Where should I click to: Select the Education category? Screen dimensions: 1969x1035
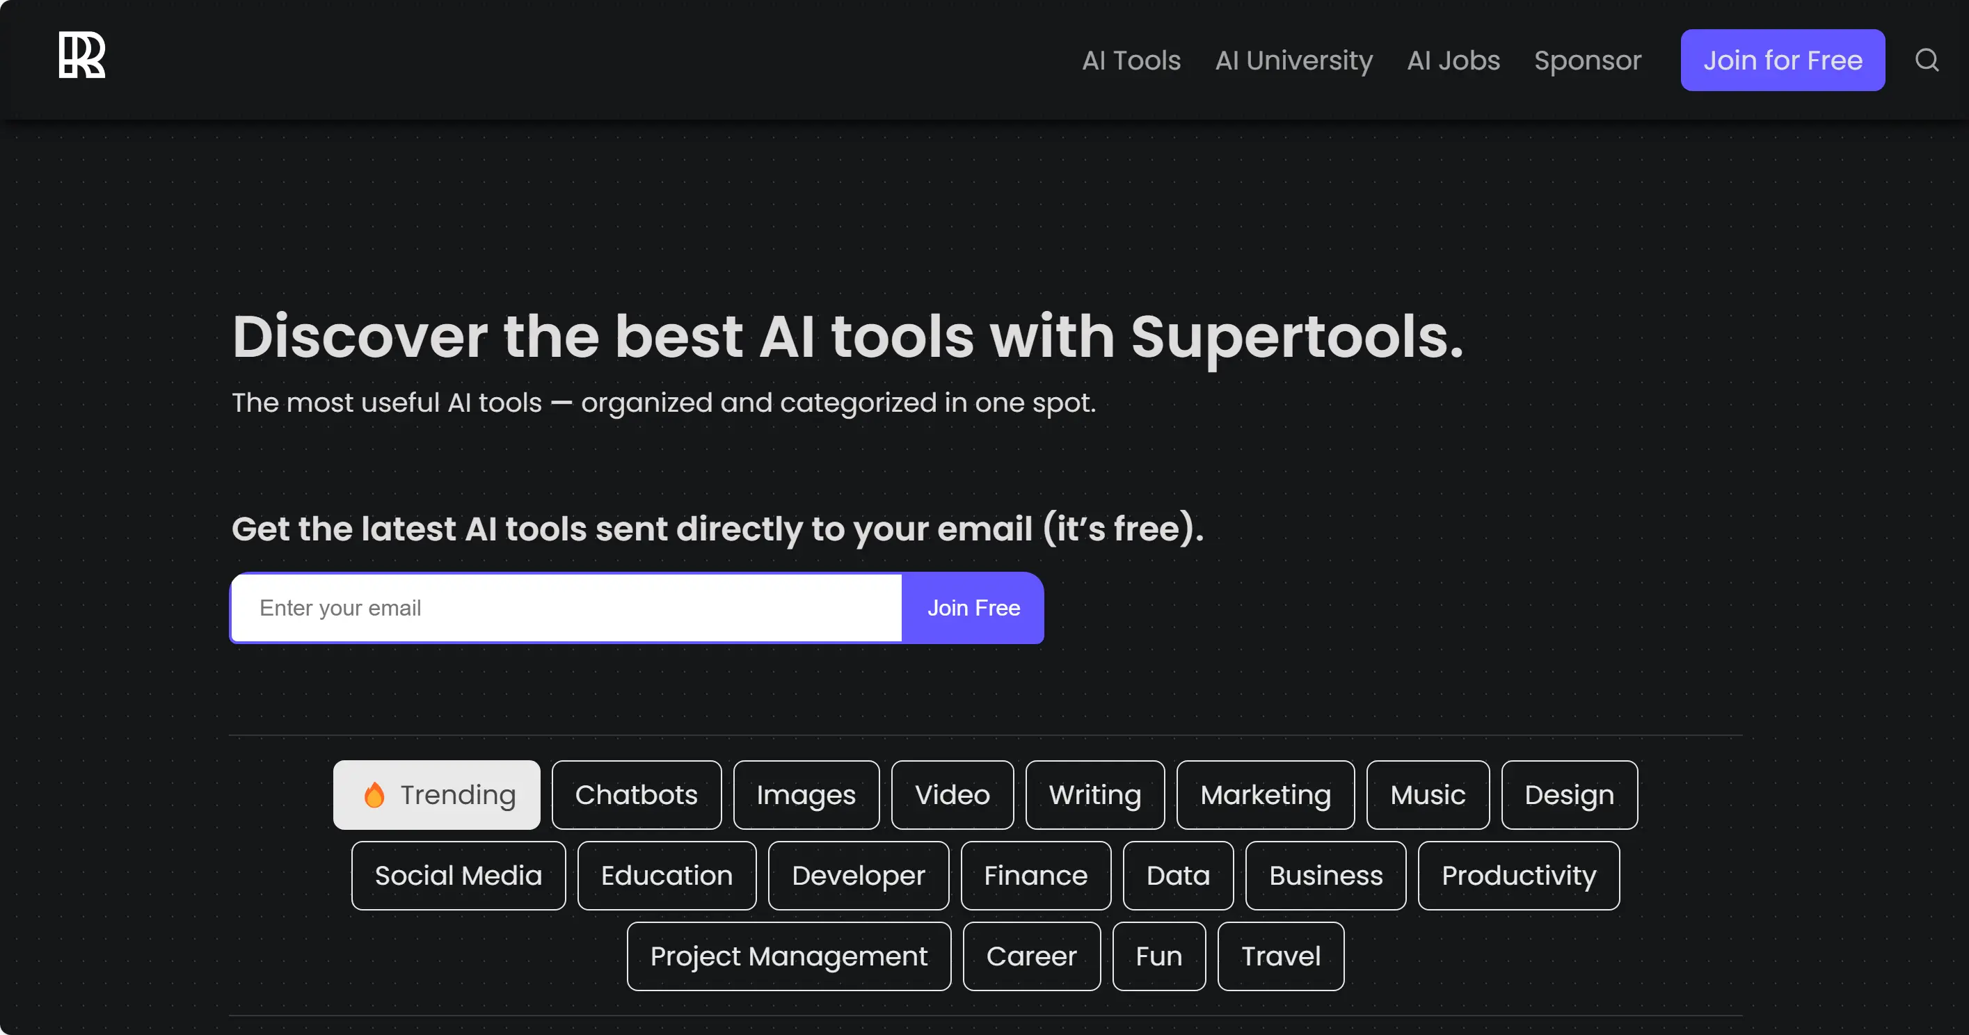[x=667, y=876]
